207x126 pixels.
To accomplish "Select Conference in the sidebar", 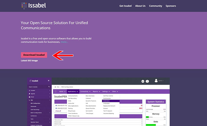I will [33, 116].
